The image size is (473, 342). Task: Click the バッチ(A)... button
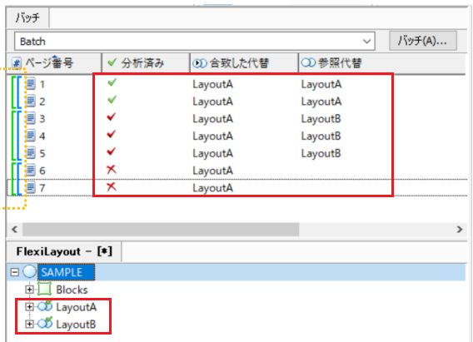coord(423,41)
